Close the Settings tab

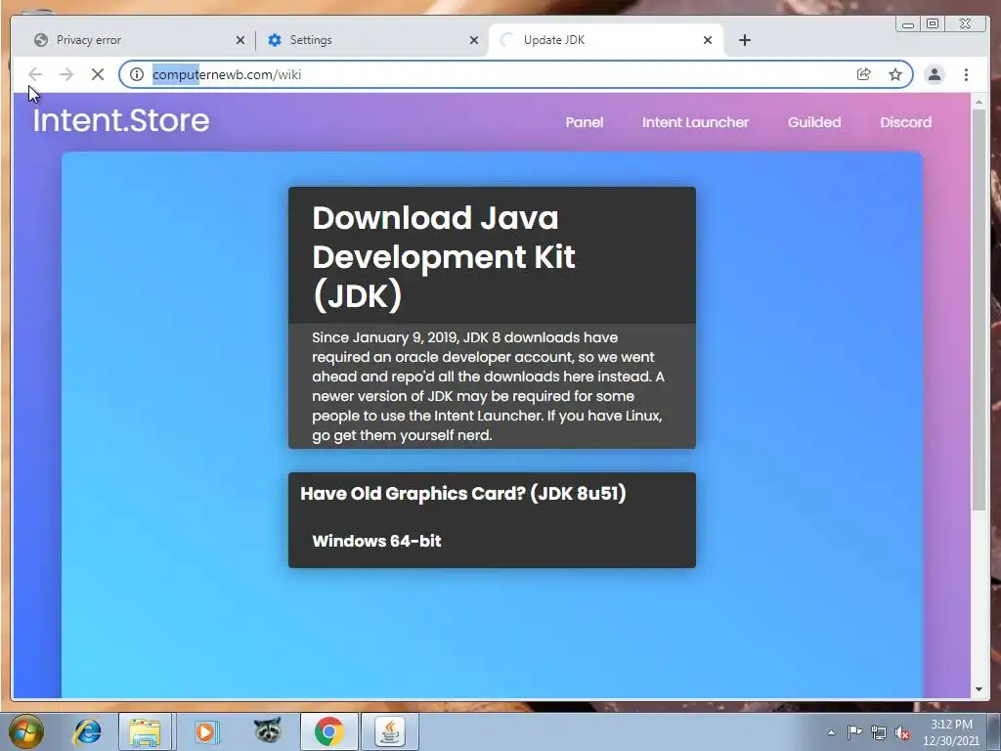click(474, 40)
